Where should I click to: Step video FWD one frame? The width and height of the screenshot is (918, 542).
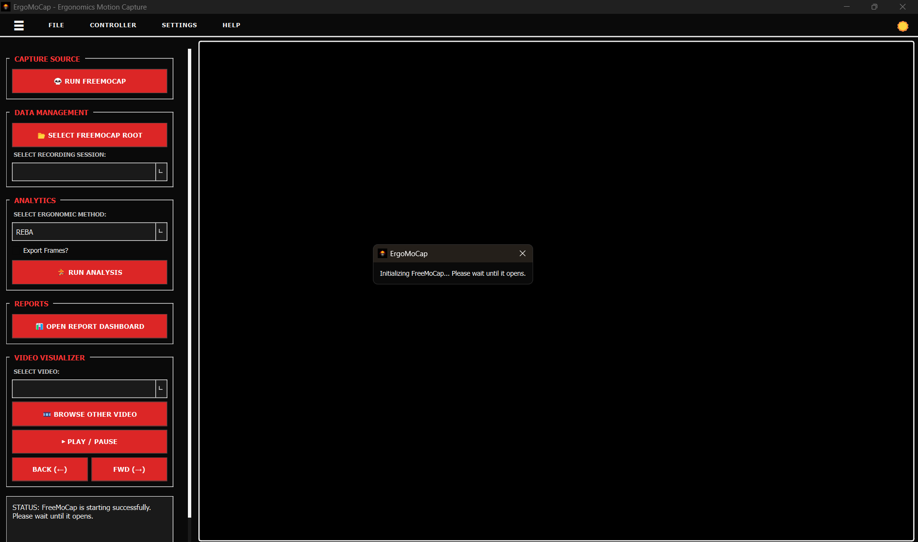(129, 469)
